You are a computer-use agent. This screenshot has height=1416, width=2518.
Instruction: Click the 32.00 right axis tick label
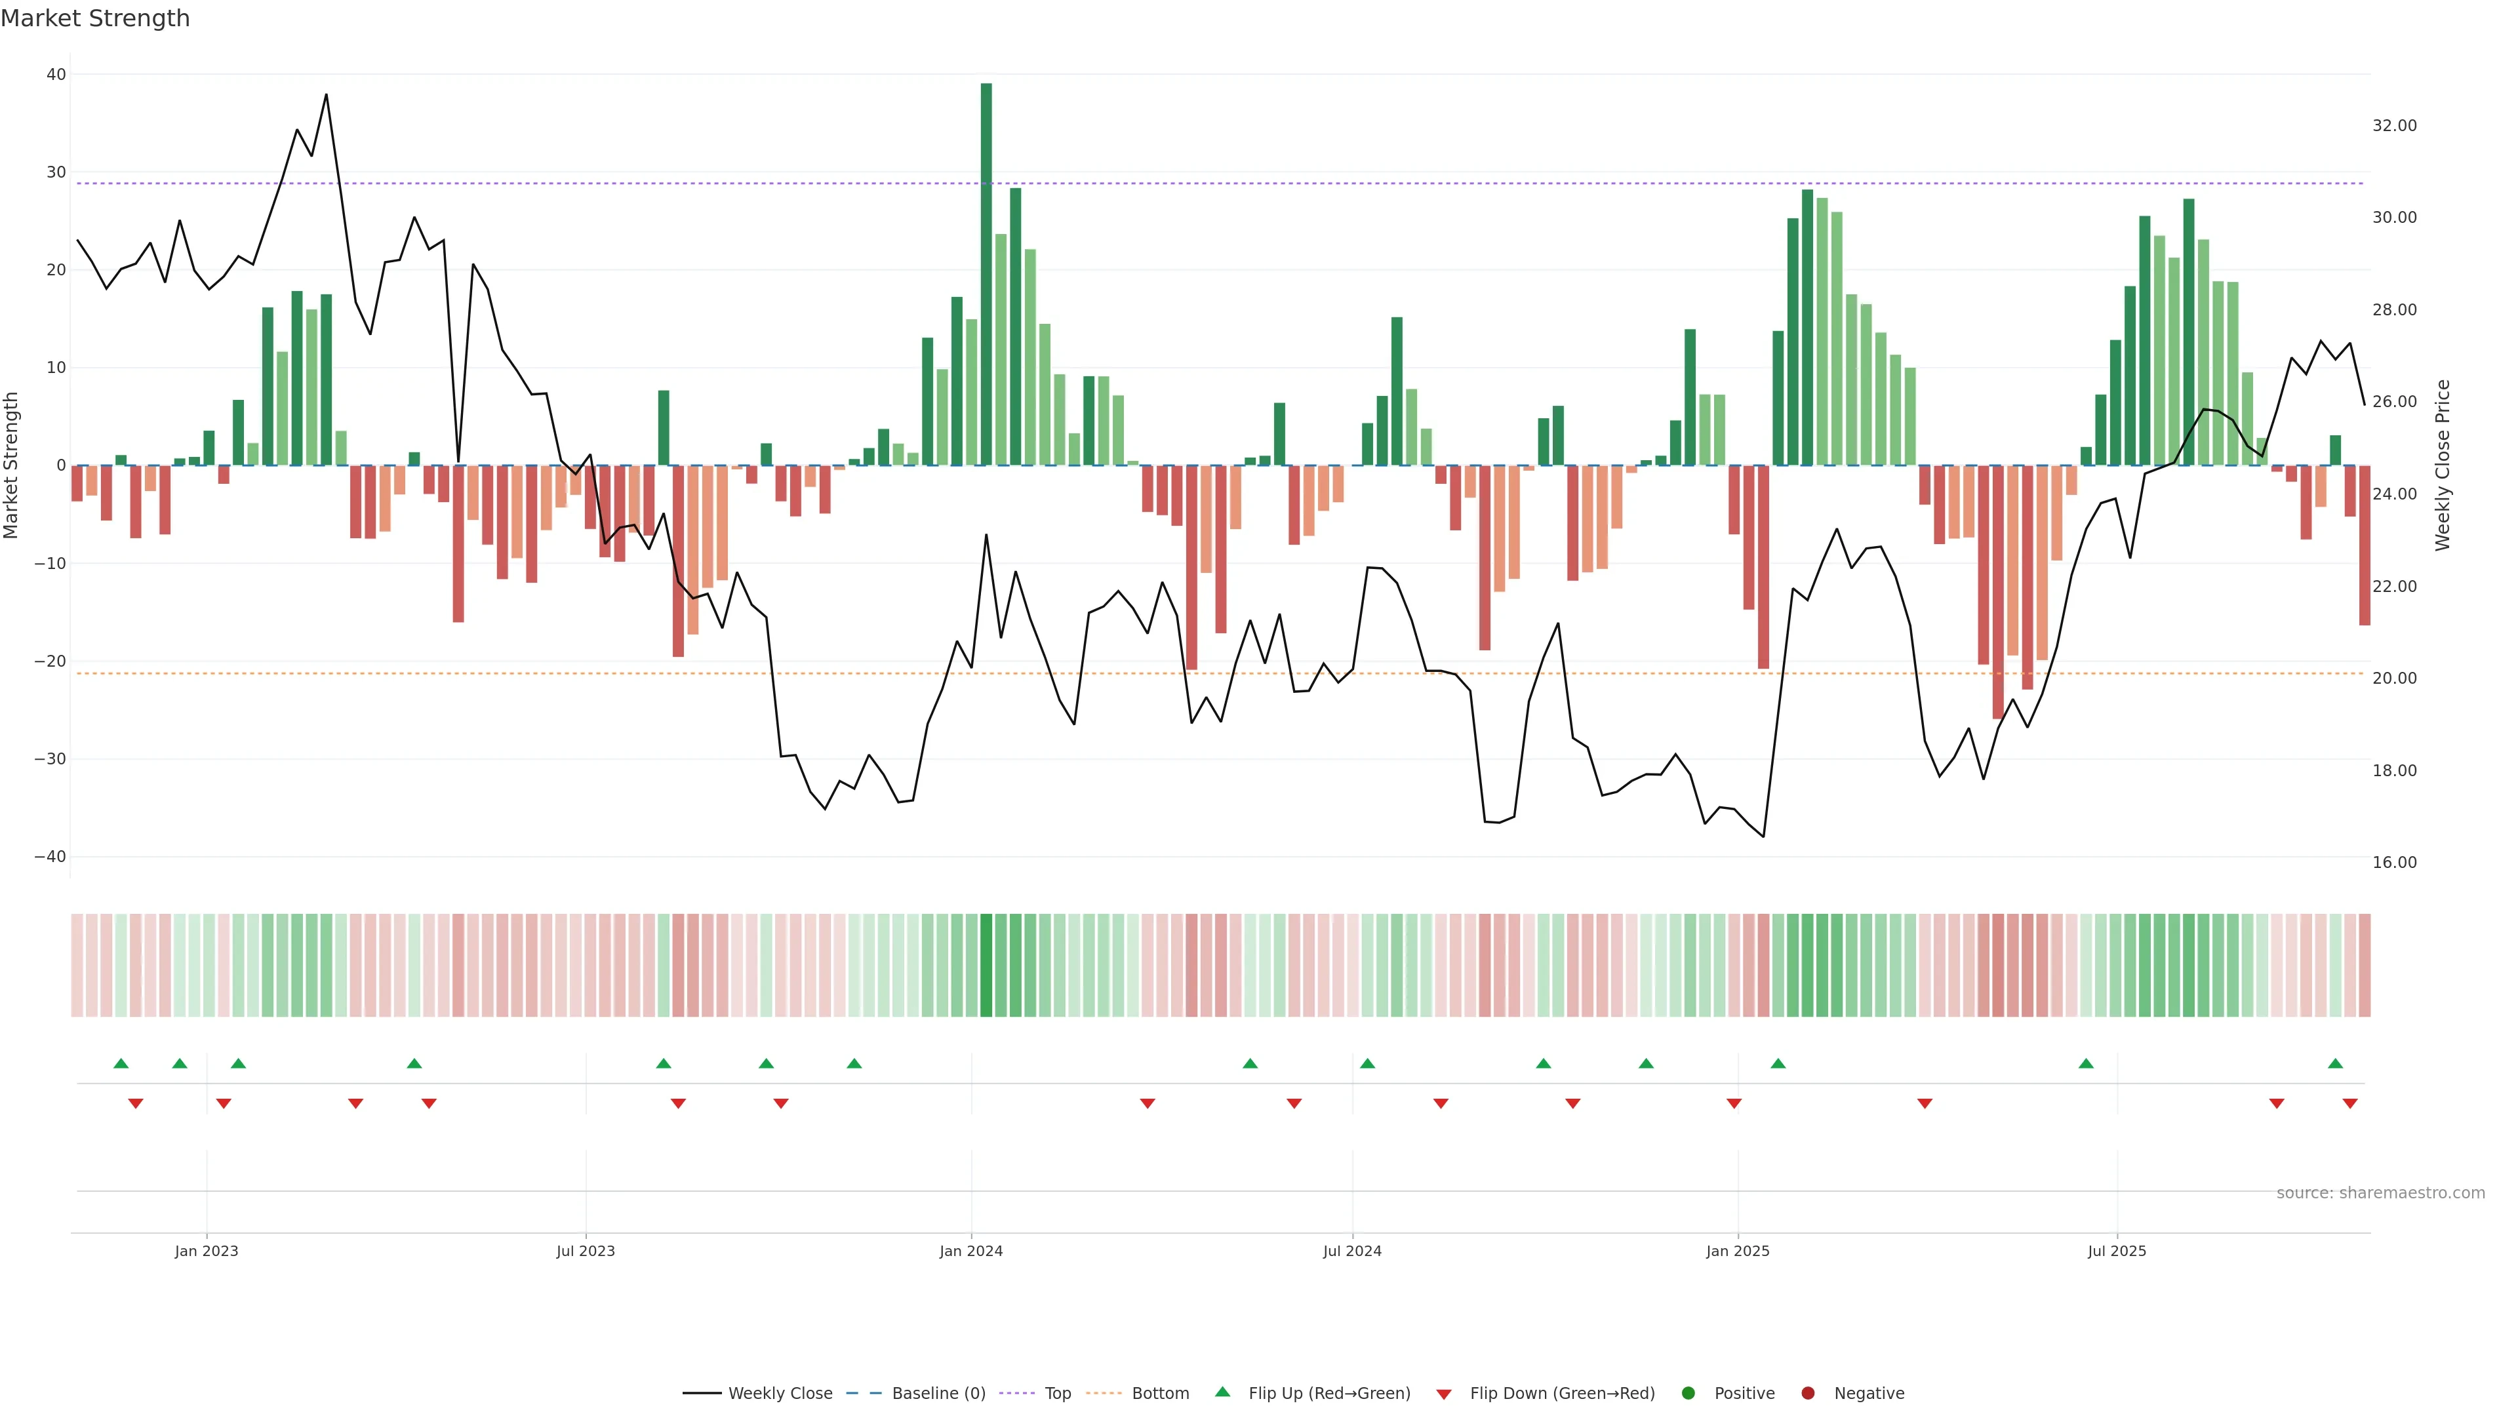tap(2394, 125)
